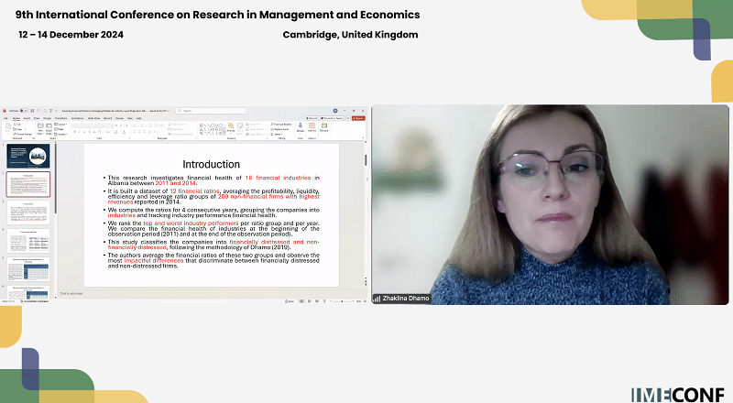Screen dimensions: 733x403
Task: Adjust the zoom slider in status bar
Action: 341,300
